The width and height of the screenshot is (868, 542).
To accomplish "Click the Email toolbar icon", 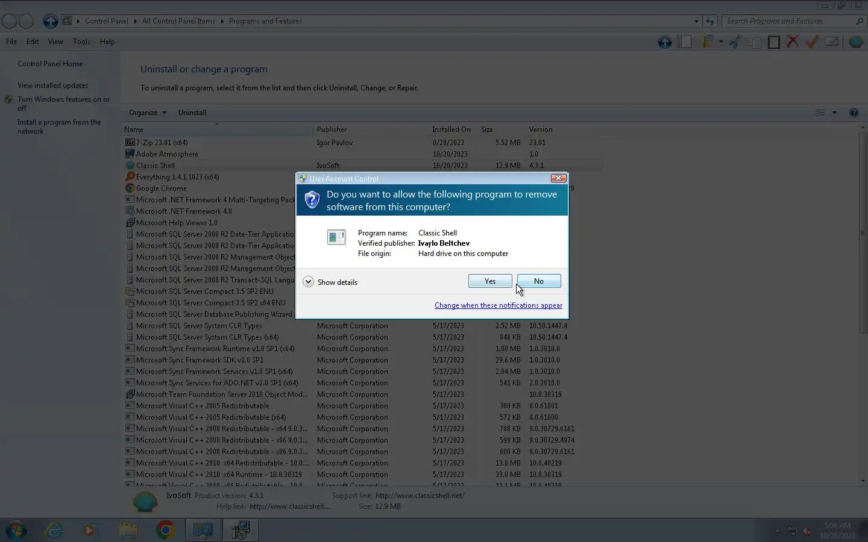I will click(832, 42).
